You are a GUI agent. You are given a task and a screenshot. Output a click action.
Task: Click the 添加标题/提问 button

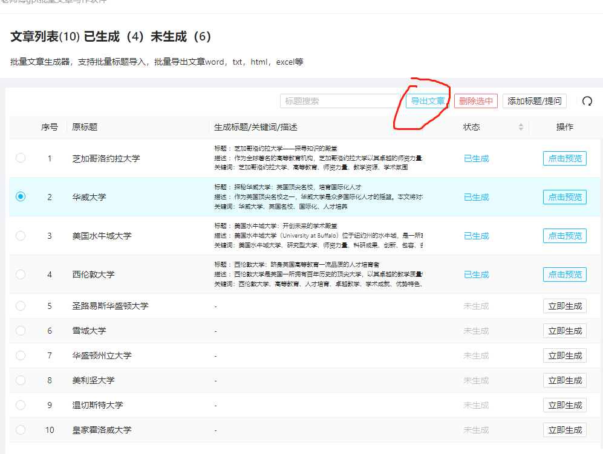click(x=534, y=101)
